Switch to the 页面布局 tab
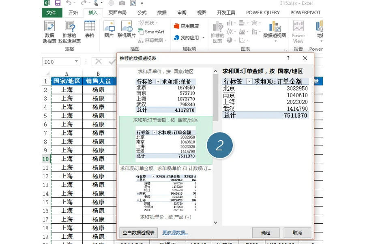This screenshot has width=365, height=244. (x=117, y=13)
